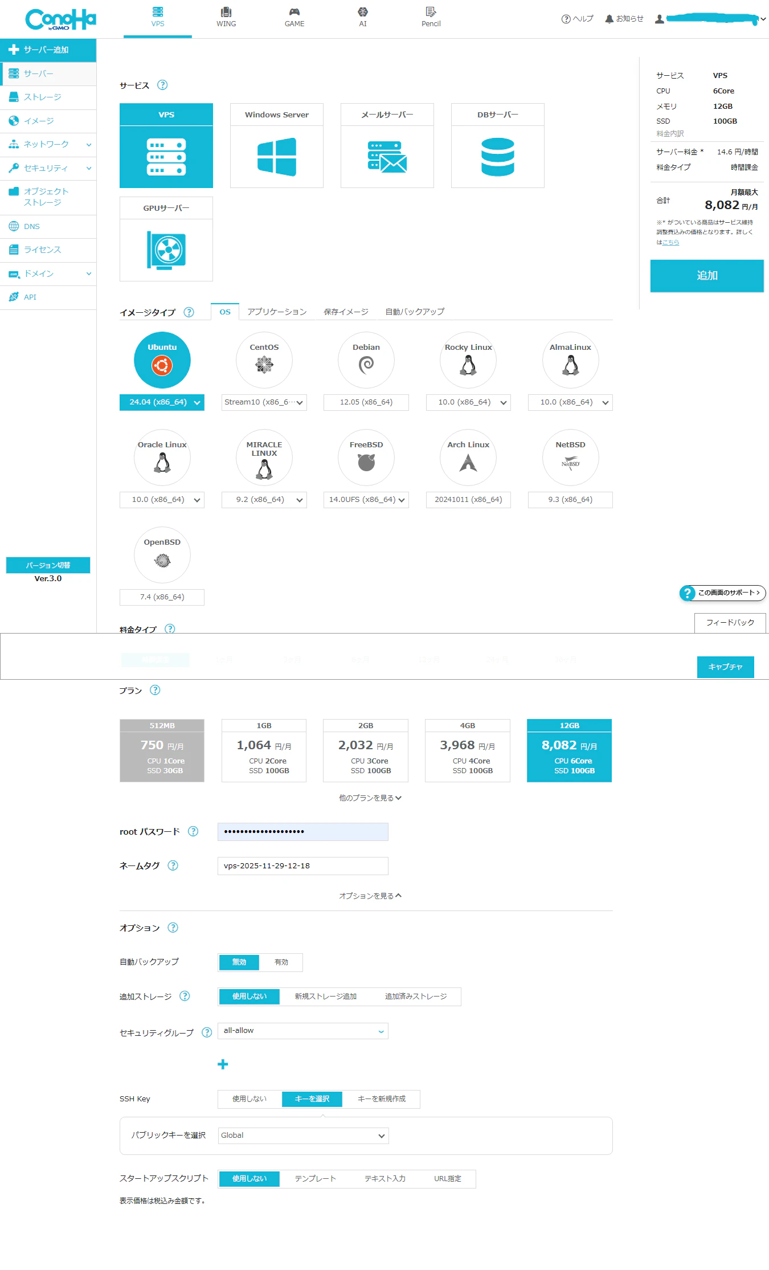The width and height of the screenshot is (769, 1270).
Task: Pick the Debian OS icon
Action: click(x=366, y=360)
